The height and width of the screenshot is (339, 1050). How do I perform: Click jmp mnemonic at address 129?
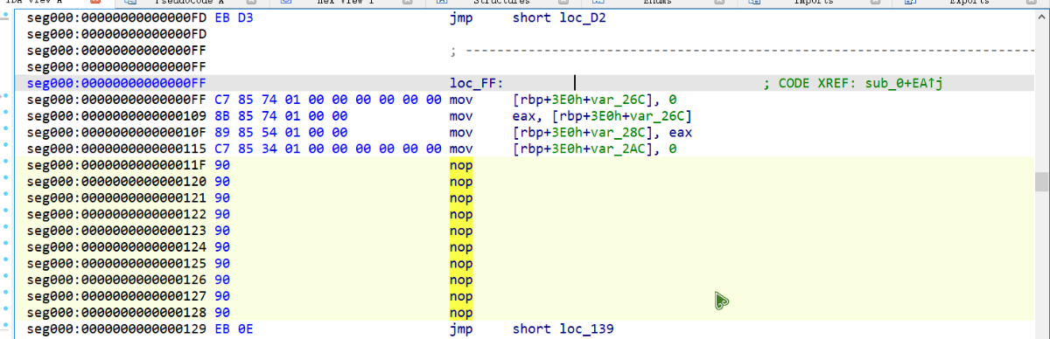point(460,329)
